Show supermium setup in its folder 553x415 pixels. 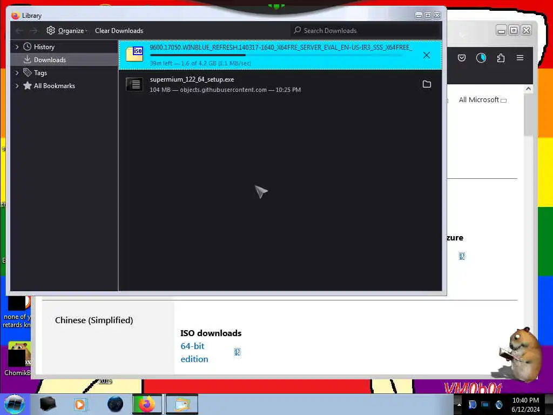pos(427,84)
